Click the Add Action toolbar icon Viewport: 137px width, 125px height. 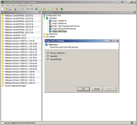[52, 9]
